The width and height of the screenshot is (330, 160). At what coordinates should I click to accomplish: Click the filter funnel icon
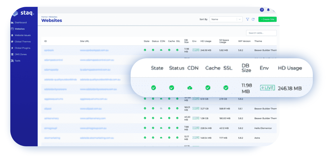click(247, 19)
